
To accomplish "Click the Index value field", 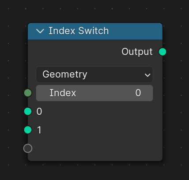I will coord(94,93).
